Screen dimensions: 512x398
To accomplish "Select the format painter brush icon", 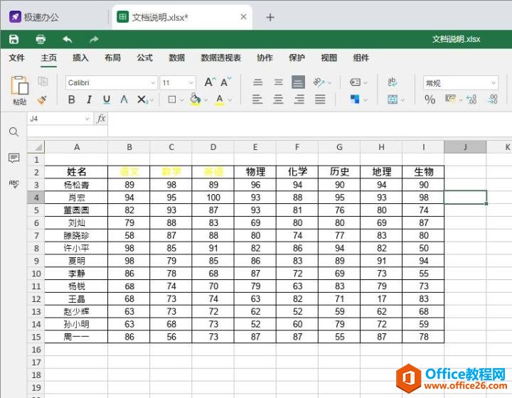I will coord(42,100).
